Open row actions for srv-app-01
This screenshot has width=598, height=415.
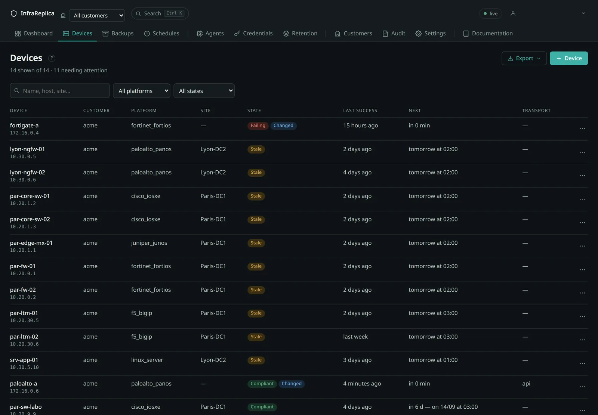pos(582,363)
